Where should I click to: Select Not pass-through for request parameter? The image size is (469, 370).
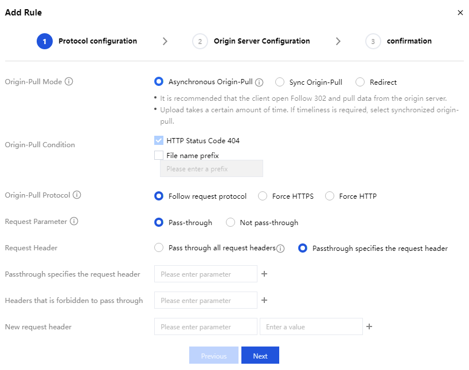pos(230,223)
